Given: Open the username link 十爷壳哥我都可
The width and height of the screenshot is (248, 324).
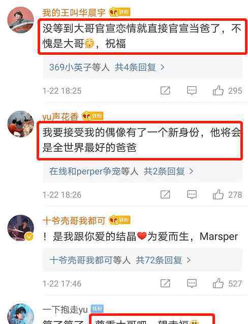Looking at the screenshot, I should click(74, 221).
